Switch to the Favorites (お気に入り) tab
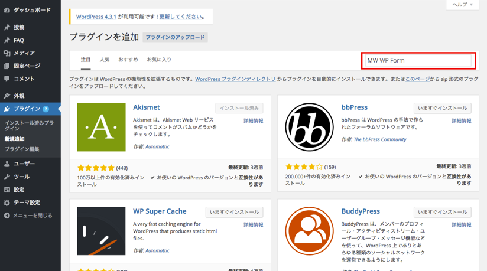This screenshot has width=487, height=271. [159, 60]
